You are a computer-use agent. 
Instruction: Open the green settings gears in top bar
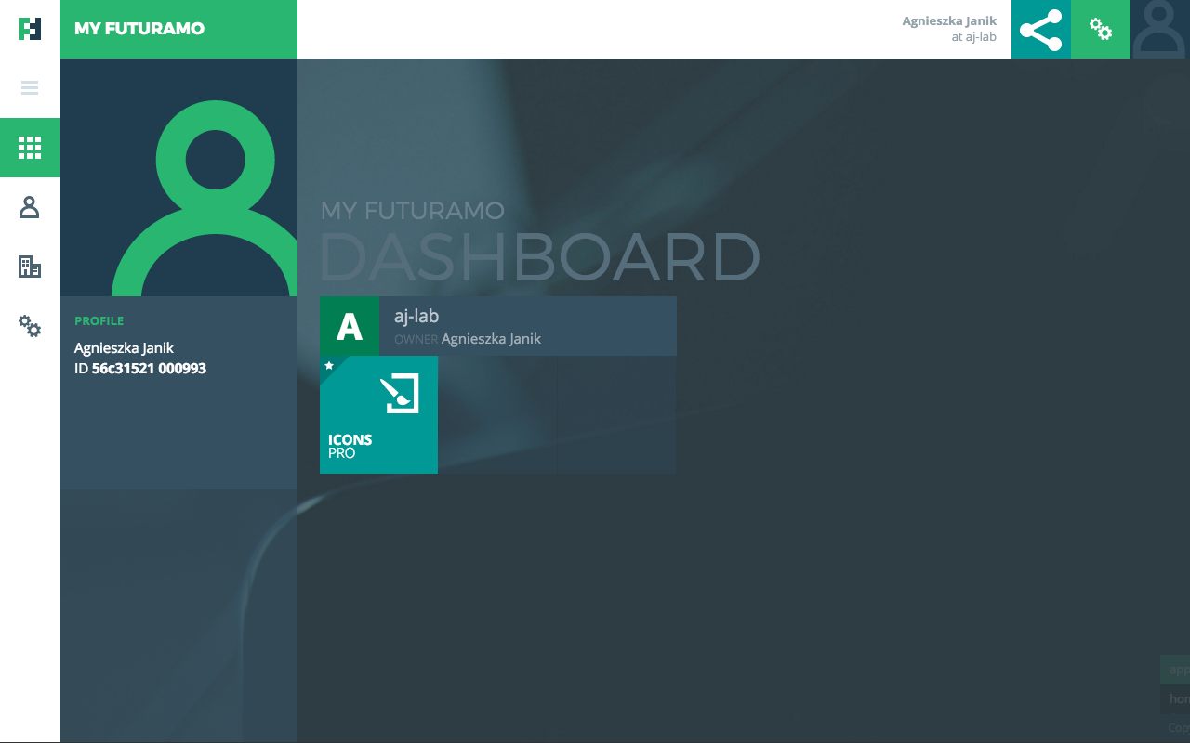pyautogui.click(x=1101, y=30)
